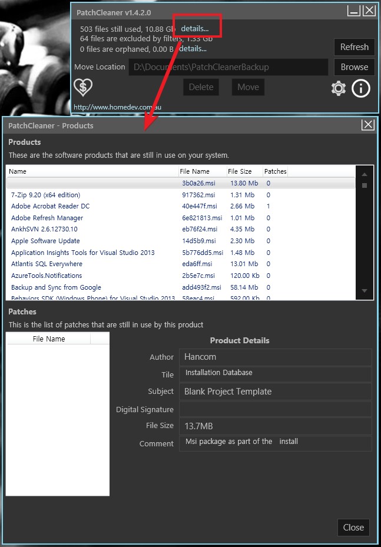
Task: Click file name 5b776dd5.msi
Action: click(203, 252)
